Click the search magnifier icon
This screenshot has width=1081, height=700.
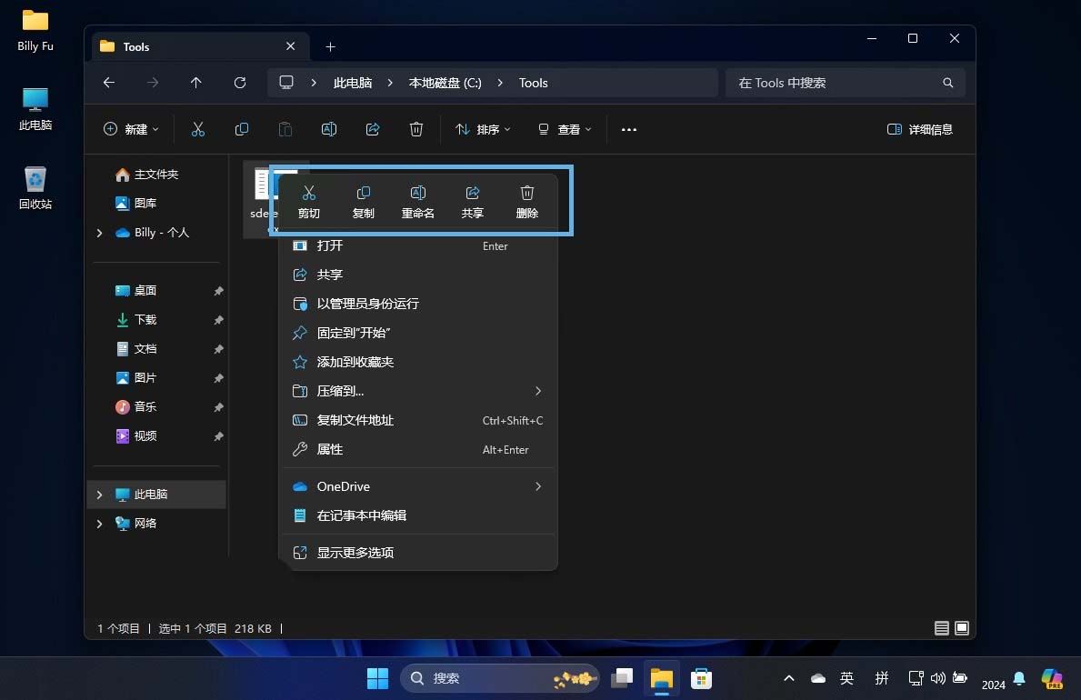click(948, 83)
